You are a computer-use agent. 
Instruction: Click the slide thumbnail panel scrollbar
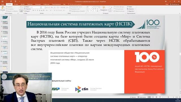coord(10,43)
